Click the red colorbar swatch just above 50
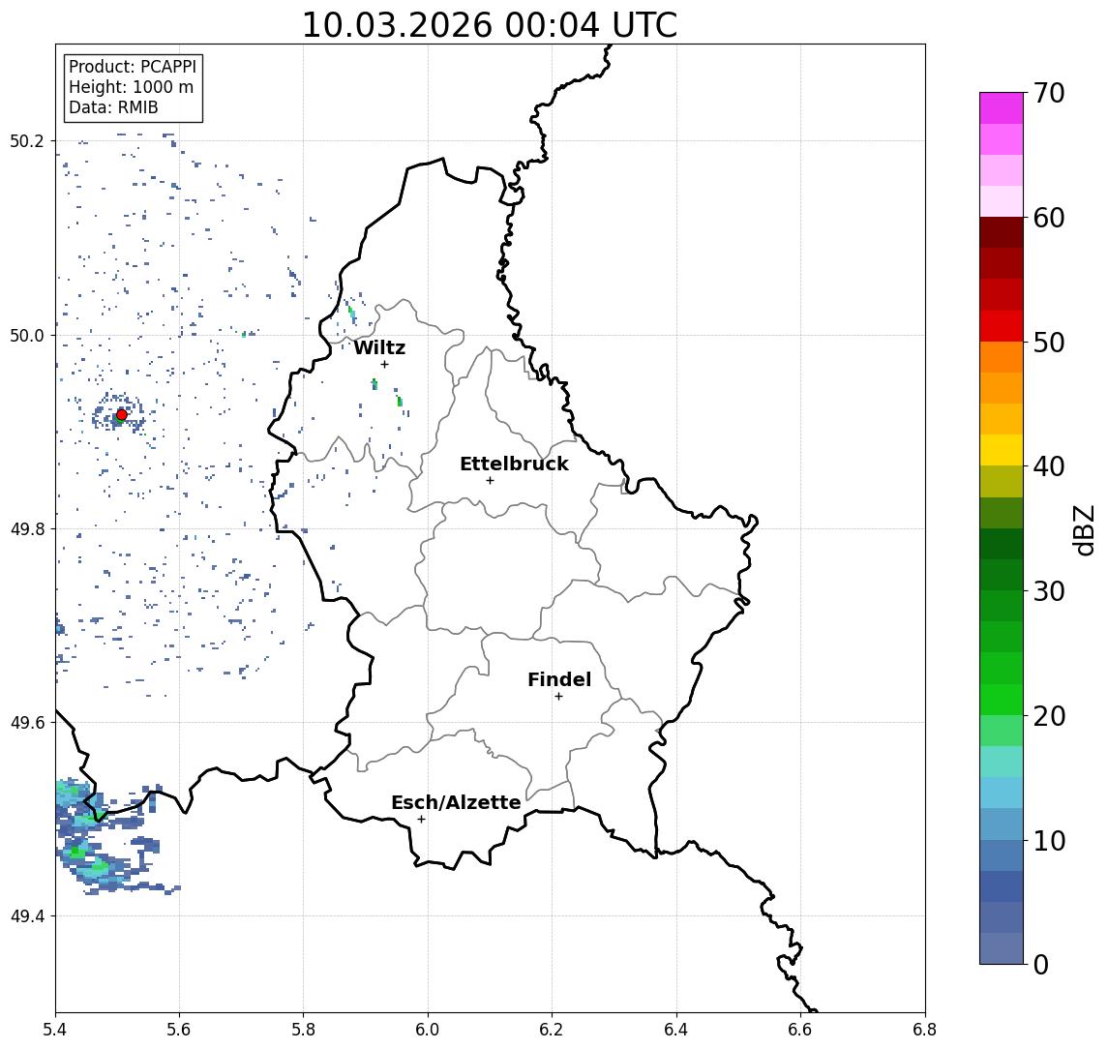Screen dimensions: 1108x1049 1002,326
